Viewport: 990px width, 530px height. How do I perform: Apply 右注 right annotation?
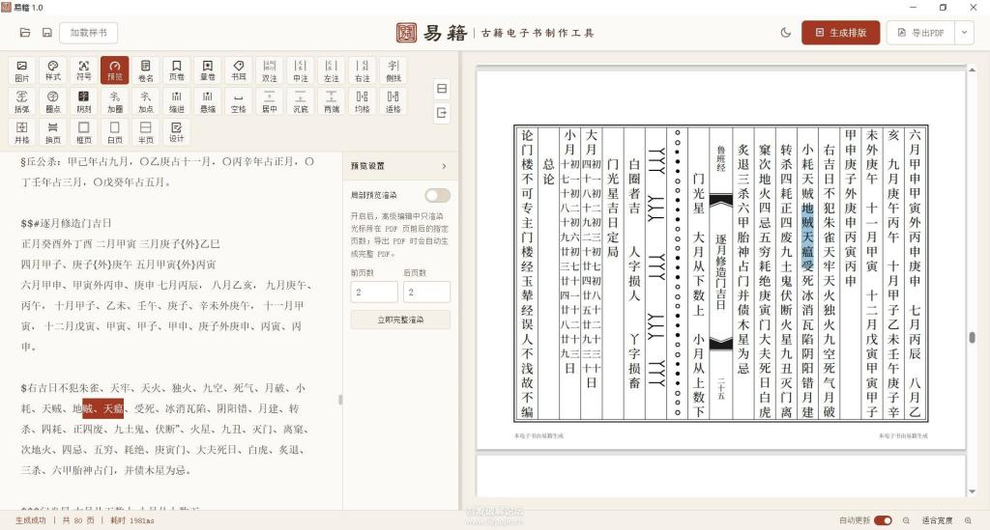(363, 70)
